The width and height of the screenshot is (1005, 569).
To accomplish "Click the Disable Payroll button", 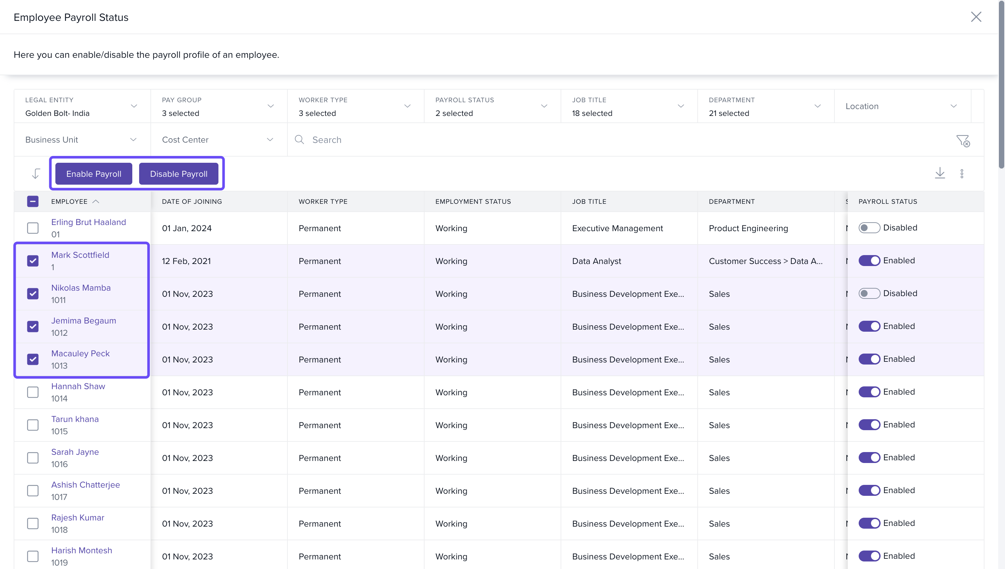I will pyautogui.click(x=178, y=174).
